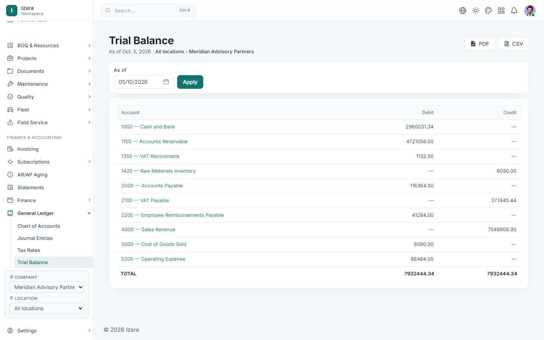Open account 1100 — Accounts Receivable
This screenshot has height=340, width=544.
(155, 142)
